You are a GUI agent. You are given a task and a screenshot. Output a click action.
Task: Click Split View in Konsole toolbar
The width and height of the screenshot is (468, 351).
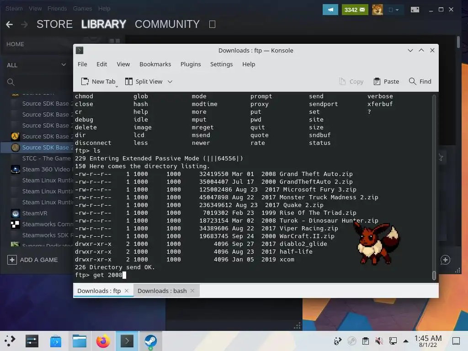pos(144,81)
